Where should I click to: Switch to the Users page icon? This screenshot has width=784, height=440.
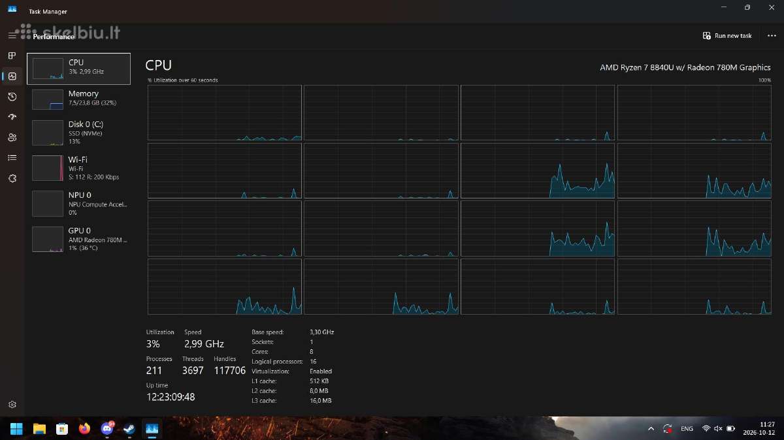[12, 137]
